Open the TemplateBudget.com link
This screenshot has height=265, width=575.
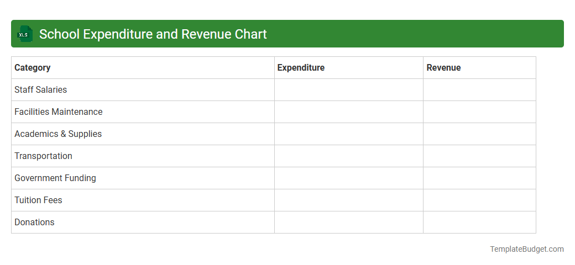(x=526, y=249)
